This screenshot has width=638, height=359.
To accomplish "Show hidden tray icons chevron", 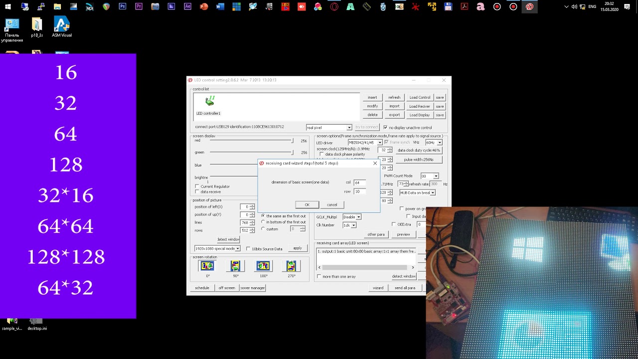I will [566, 7].
